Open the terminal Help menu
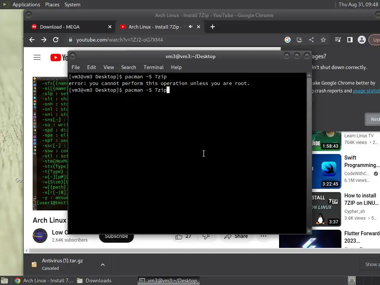Viewport: 380px width, 285px height. (176, 68)
